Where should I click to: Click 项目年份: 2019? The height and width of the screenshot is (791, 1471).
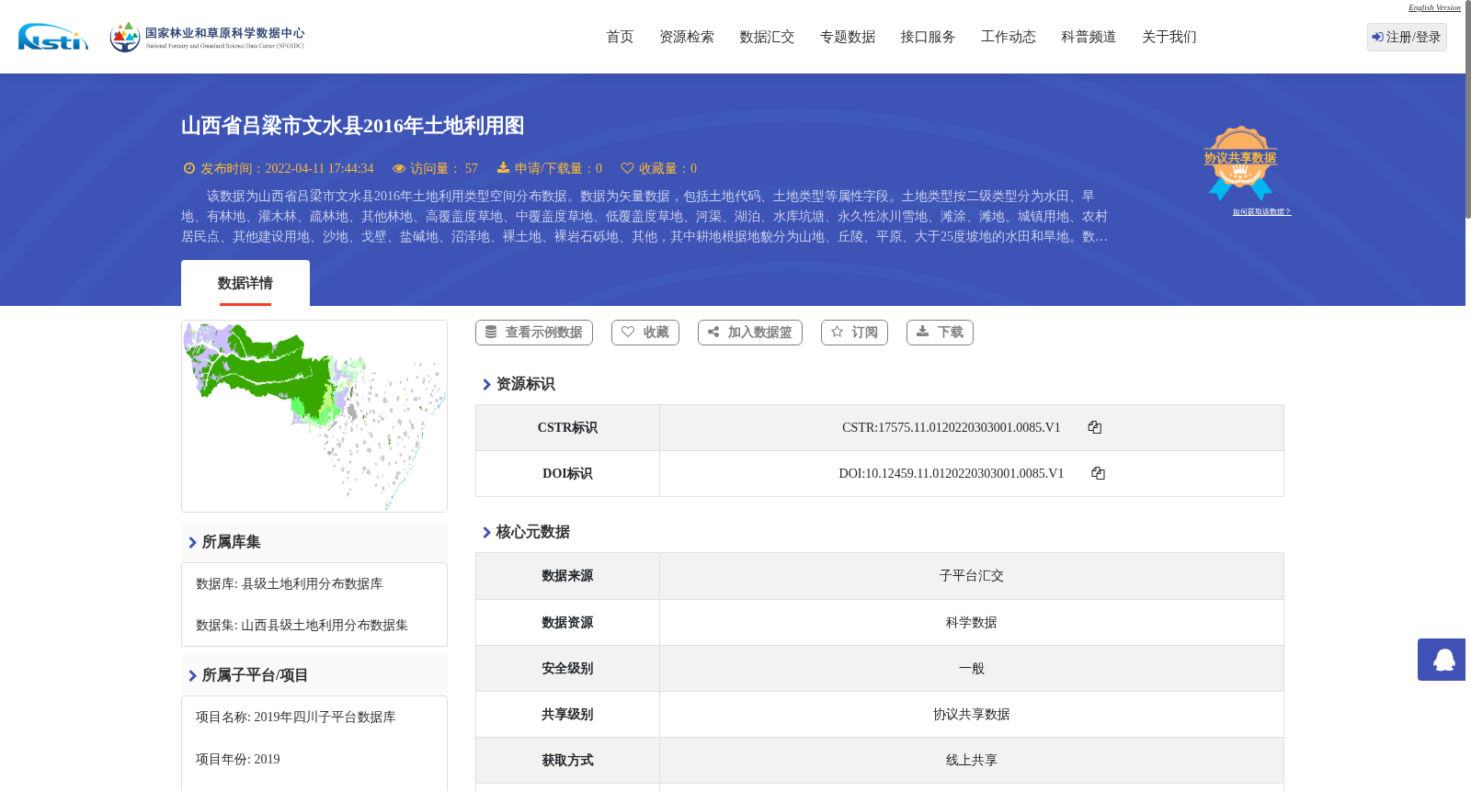[x=238, y=760]
